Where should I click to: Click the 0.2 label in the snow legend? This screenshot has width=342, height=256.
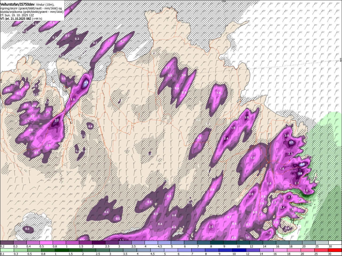click(x=2, y=246)
